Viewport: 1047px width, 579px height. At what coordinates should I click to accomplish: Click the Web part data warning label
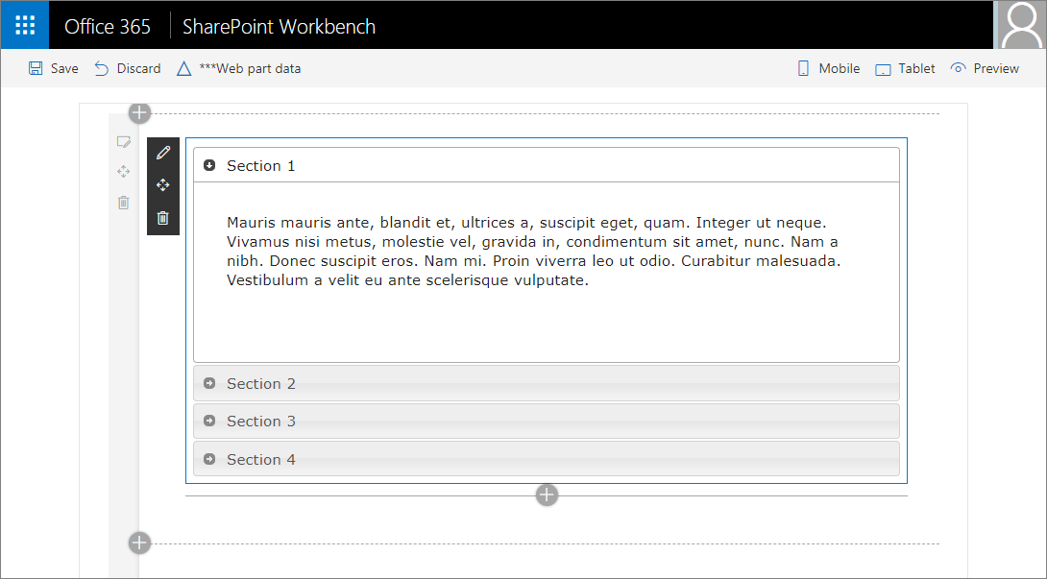pos(238,68)
